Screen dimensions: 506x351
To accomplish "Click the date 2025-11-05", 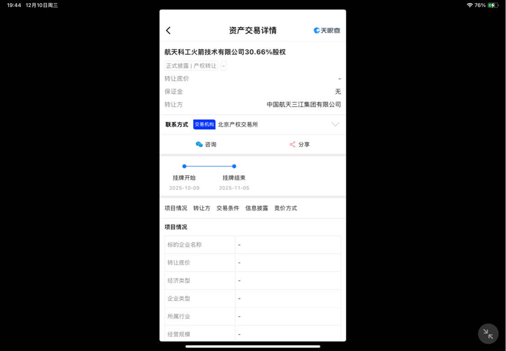I will (x=234, y=188).
